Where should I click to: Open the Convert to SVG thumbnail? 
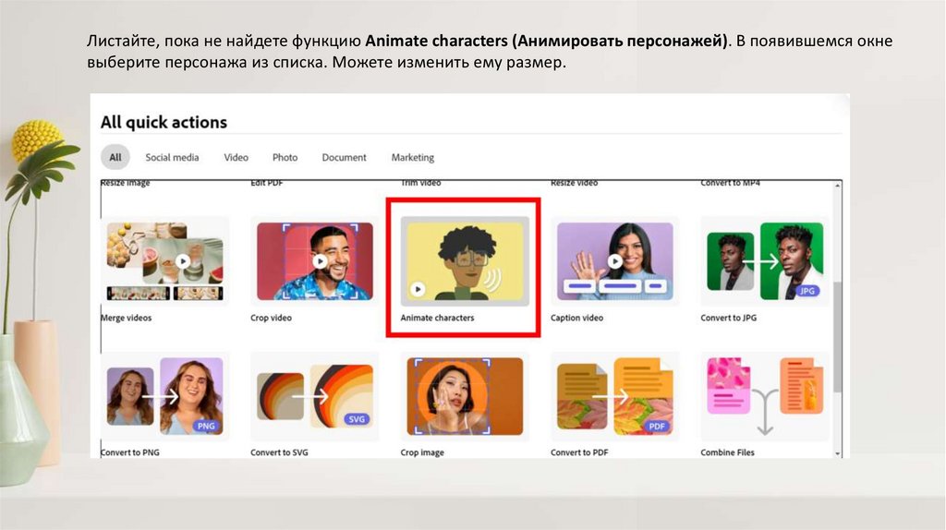315,396
